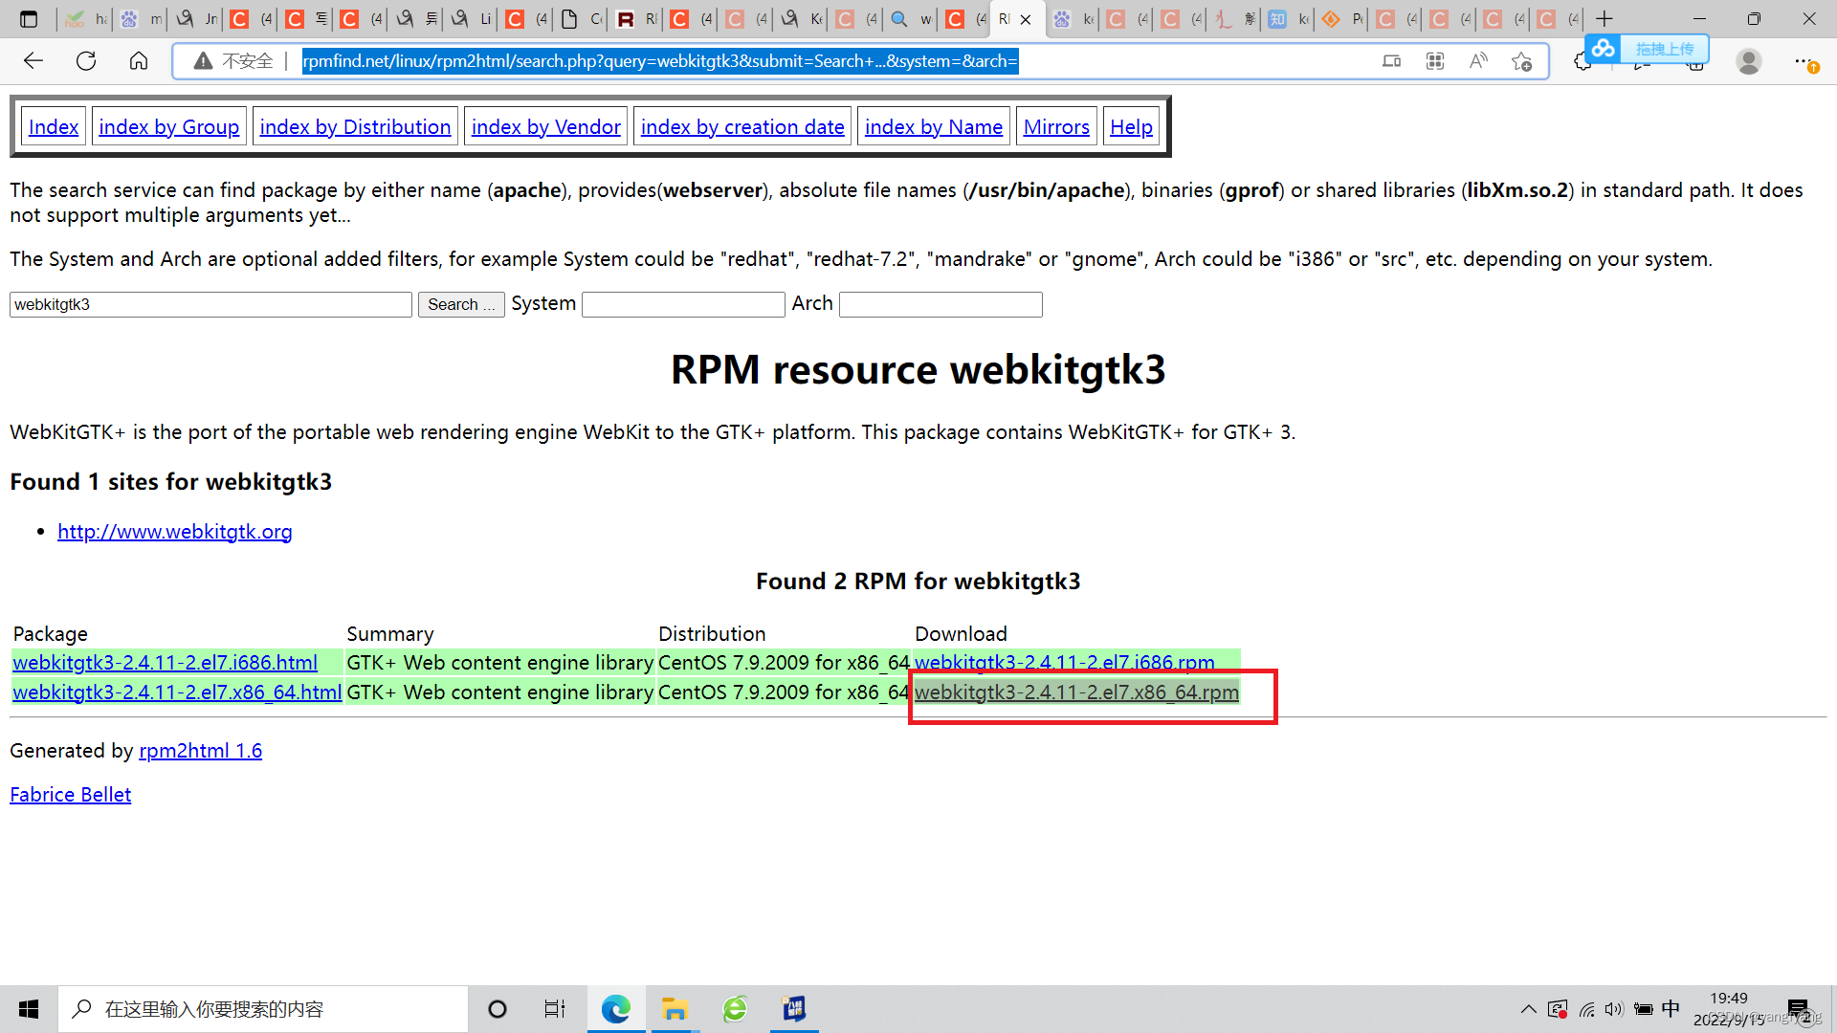The width and height of the screenshot is (1837, 1033).
Task: Activate the Read Aloud feature
Action: click(x=1478, y=60)
